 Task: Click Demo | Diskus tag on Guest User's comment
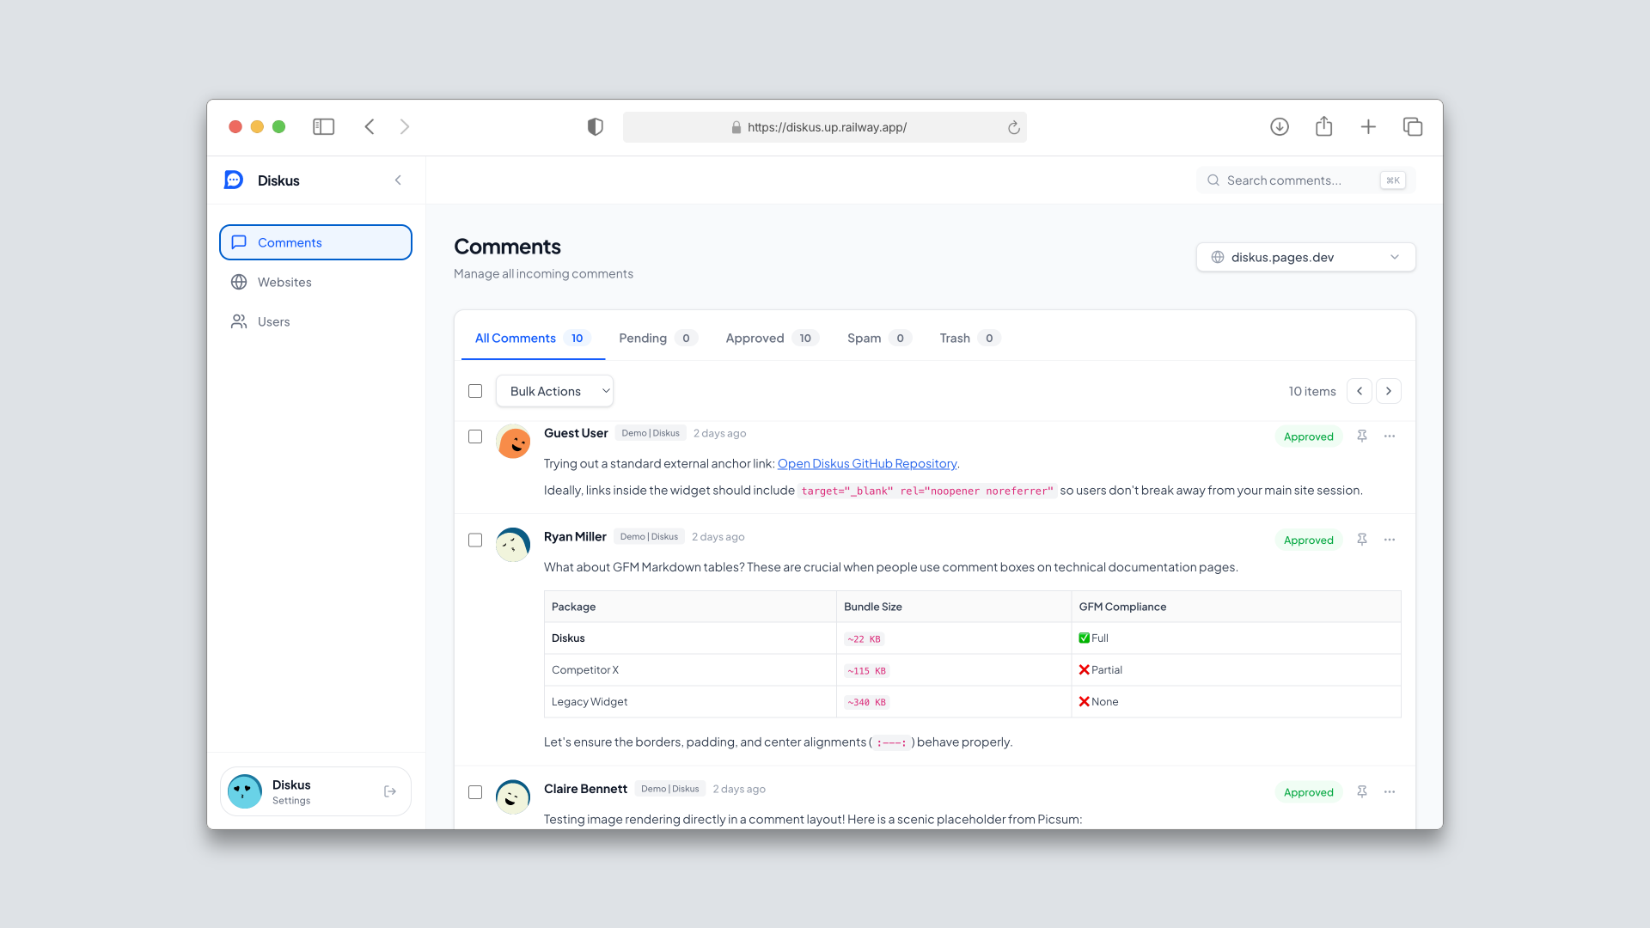651,433
